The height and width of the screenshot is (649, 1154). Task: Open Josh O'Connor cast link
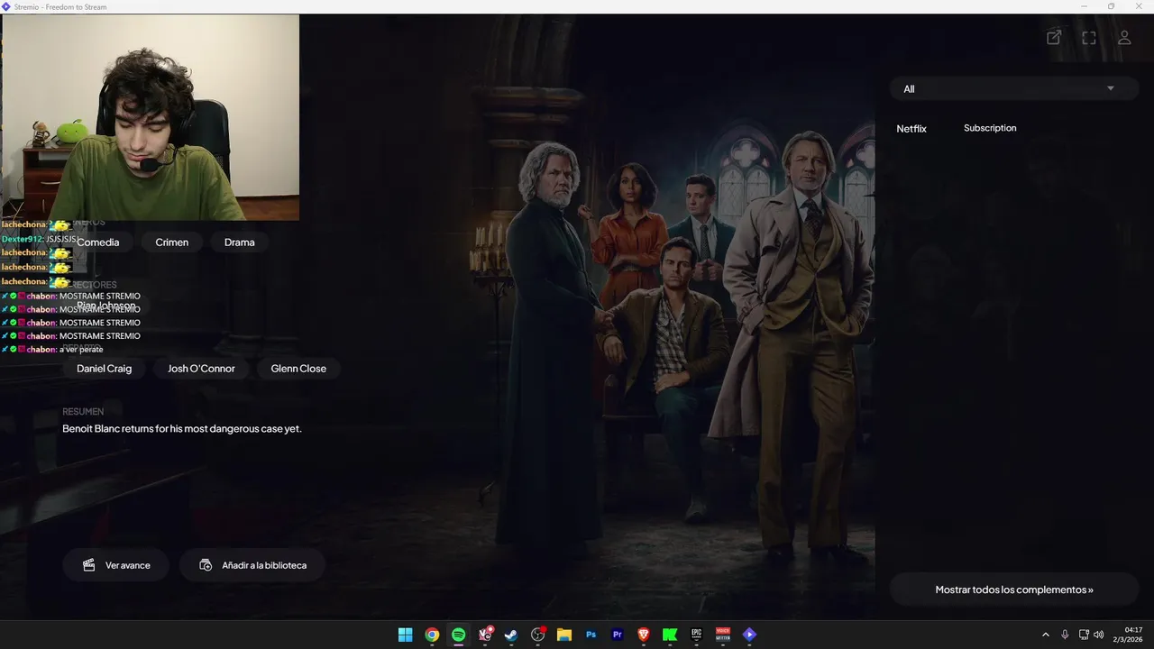(x=201, y=368)
